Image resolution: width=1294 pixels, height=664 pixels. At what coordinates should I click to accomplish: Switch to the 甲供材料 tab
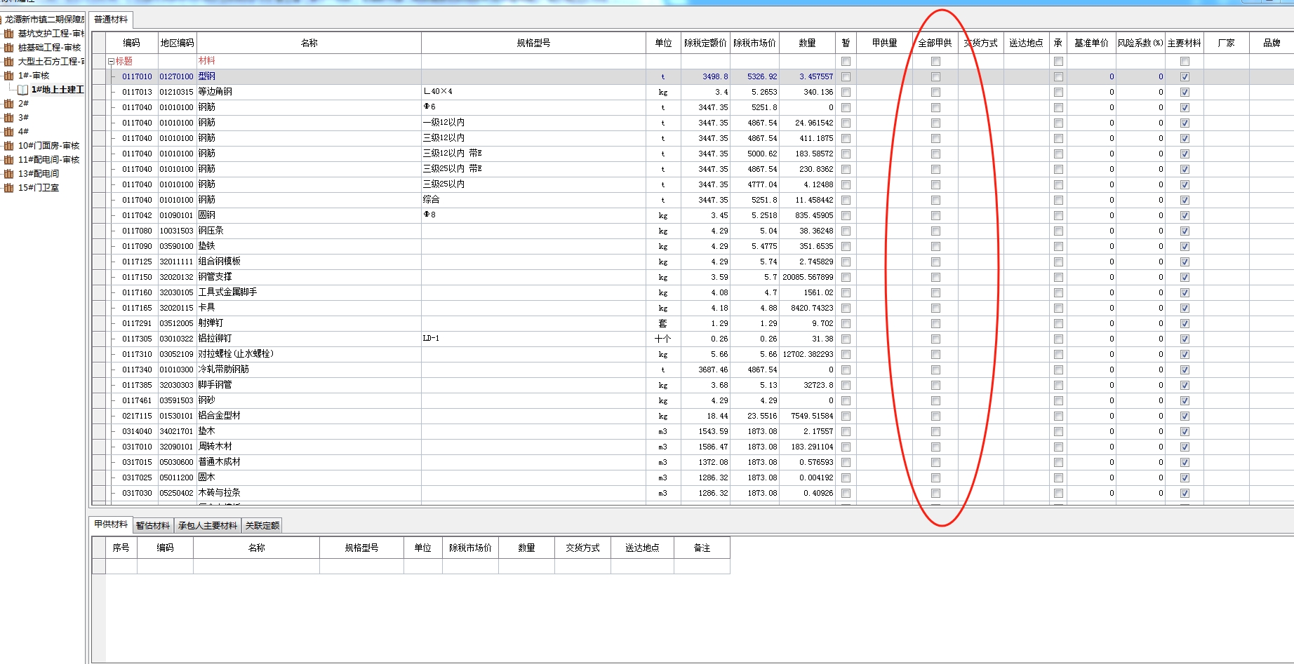click(111, 524)
